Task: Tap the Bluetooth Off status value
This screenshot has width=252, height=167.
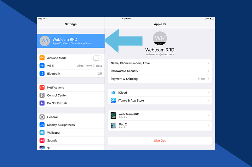Action: [x=100, y=74]
